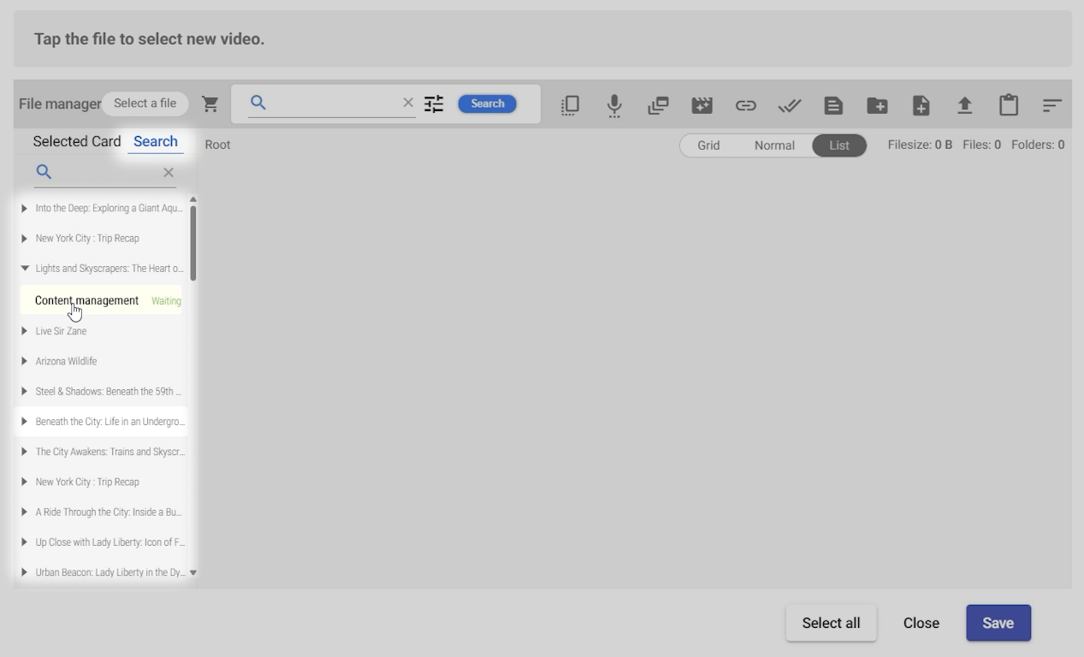Click the clipboard paste icon
The height and width of the screenshot is (657, 1084).
click(1009, 105)
